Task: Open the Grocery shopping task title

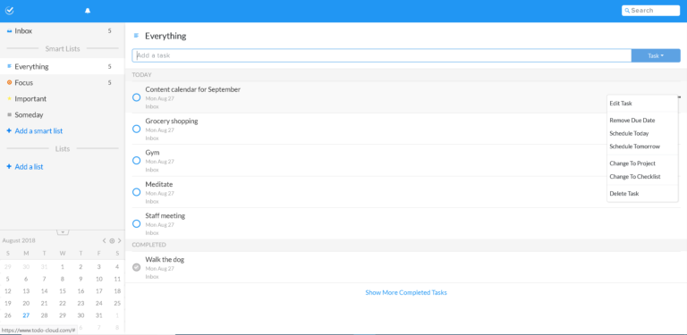Action: point(172,121)
